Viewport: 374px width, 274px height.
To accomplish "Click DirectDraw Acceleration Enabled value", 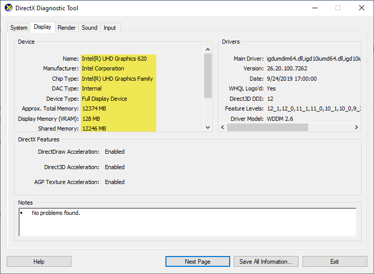I will pyautogui.click(x=115, y=152).
